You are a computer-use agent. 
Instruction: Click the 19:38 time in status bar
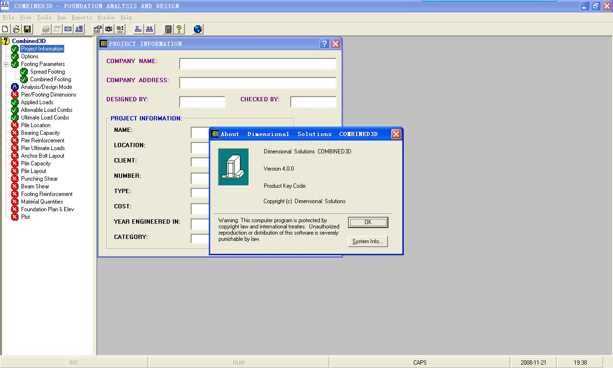[580, 363]
